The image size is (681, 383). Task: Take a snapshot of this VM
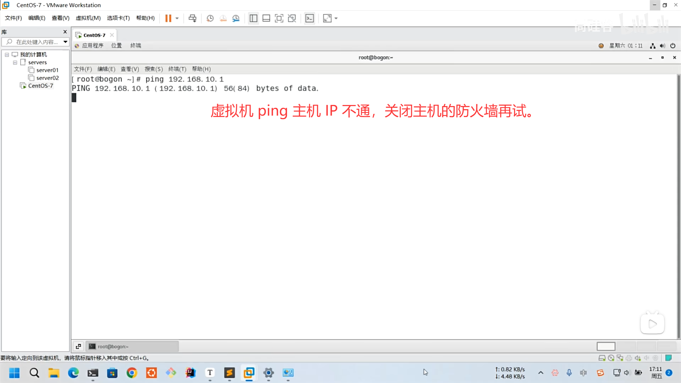pos(210,18)
